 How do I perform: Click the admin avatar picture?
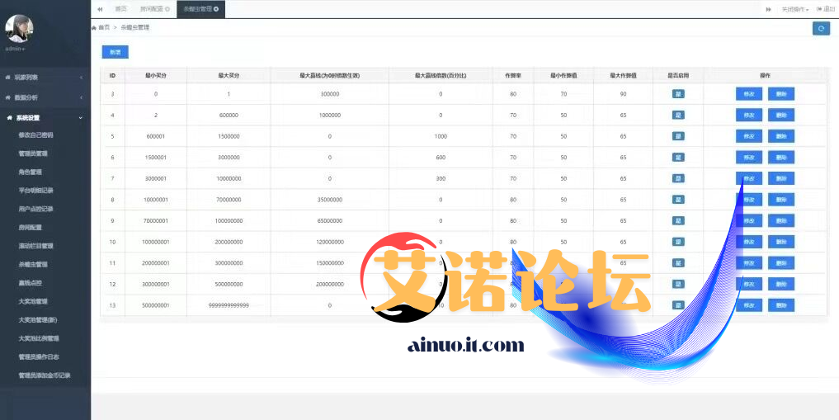(x=19, y=28)
